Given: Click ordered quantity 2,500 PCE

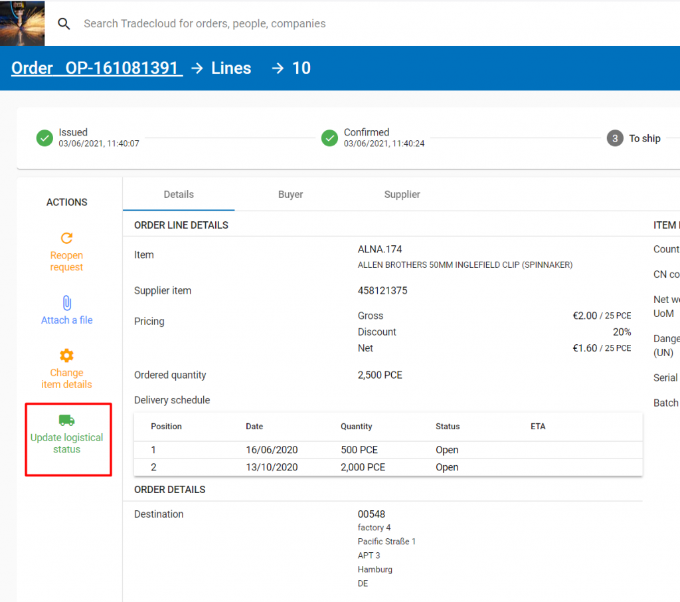Looking at the screenshot, I should point(380,375).
